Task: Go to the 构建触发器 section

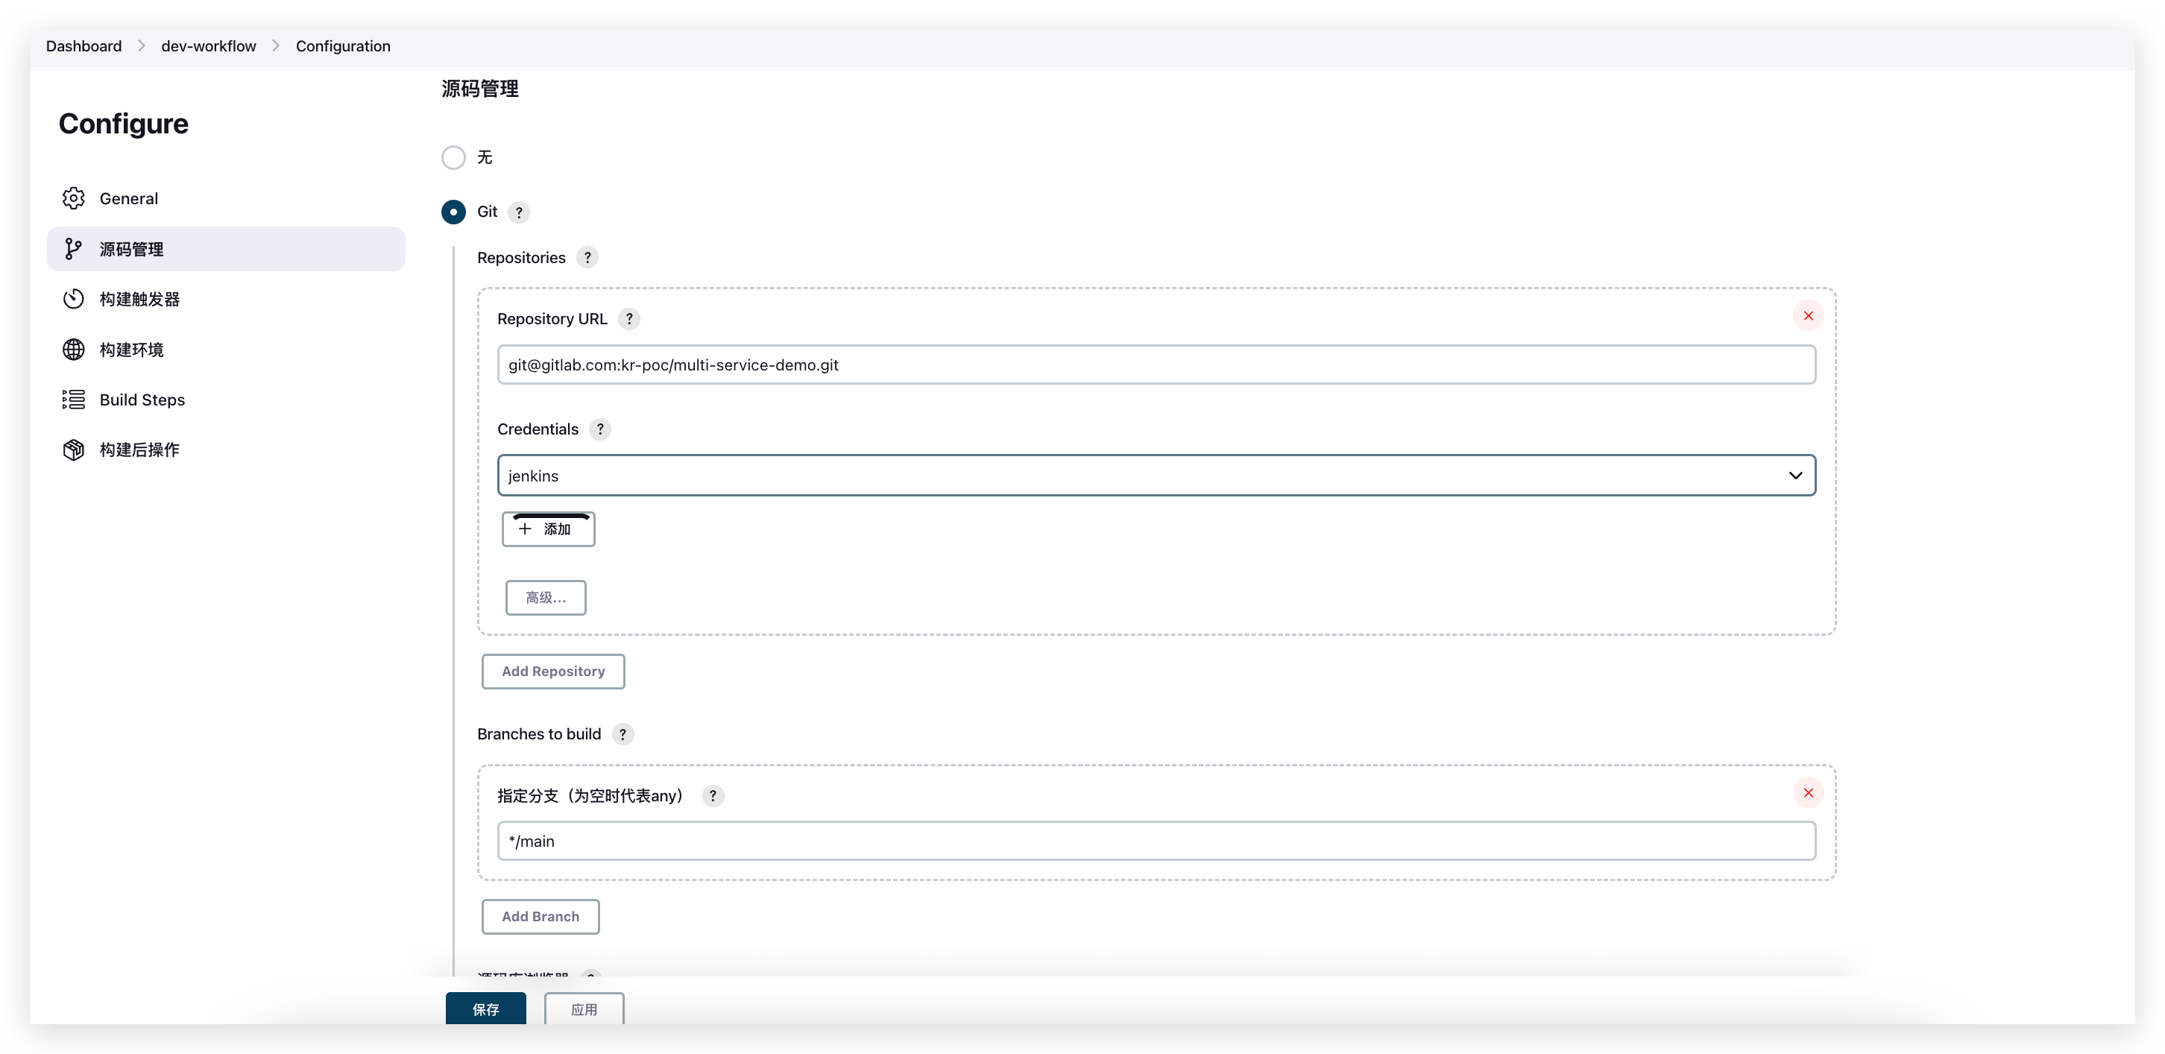Action: pos(225,299)
